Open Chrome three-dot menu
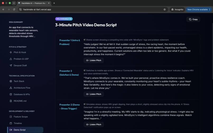This screenshot has height=133, width=213. [x=210, y=9]
